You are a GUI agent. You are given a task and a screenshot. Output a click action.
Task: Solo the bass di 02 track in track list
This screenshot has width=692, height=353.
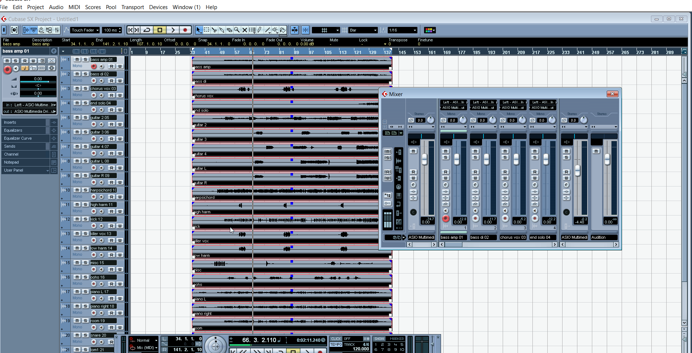pyautogui.click(x=86, y=74)
